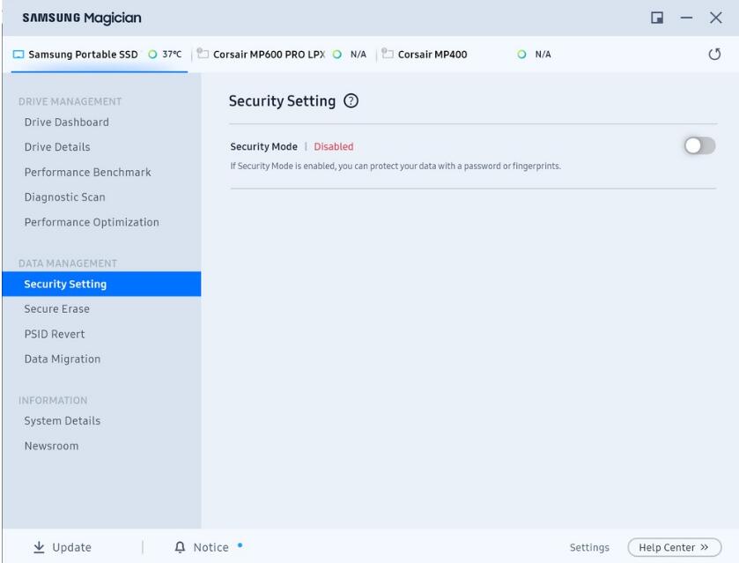
Task: Switch to Corsair MP600 PRO LPX tab
Action: pos(270,55)
